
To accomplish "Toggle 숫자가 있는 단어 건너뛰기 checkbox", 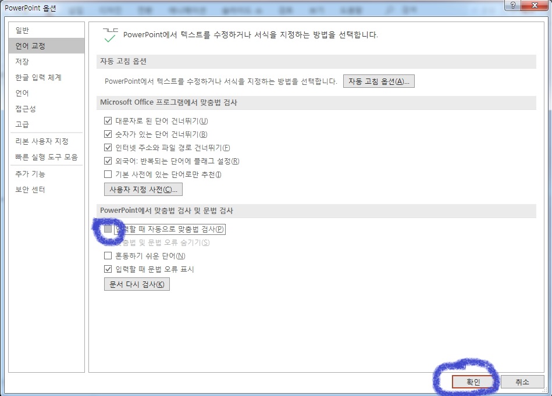I will coord(108,134).
